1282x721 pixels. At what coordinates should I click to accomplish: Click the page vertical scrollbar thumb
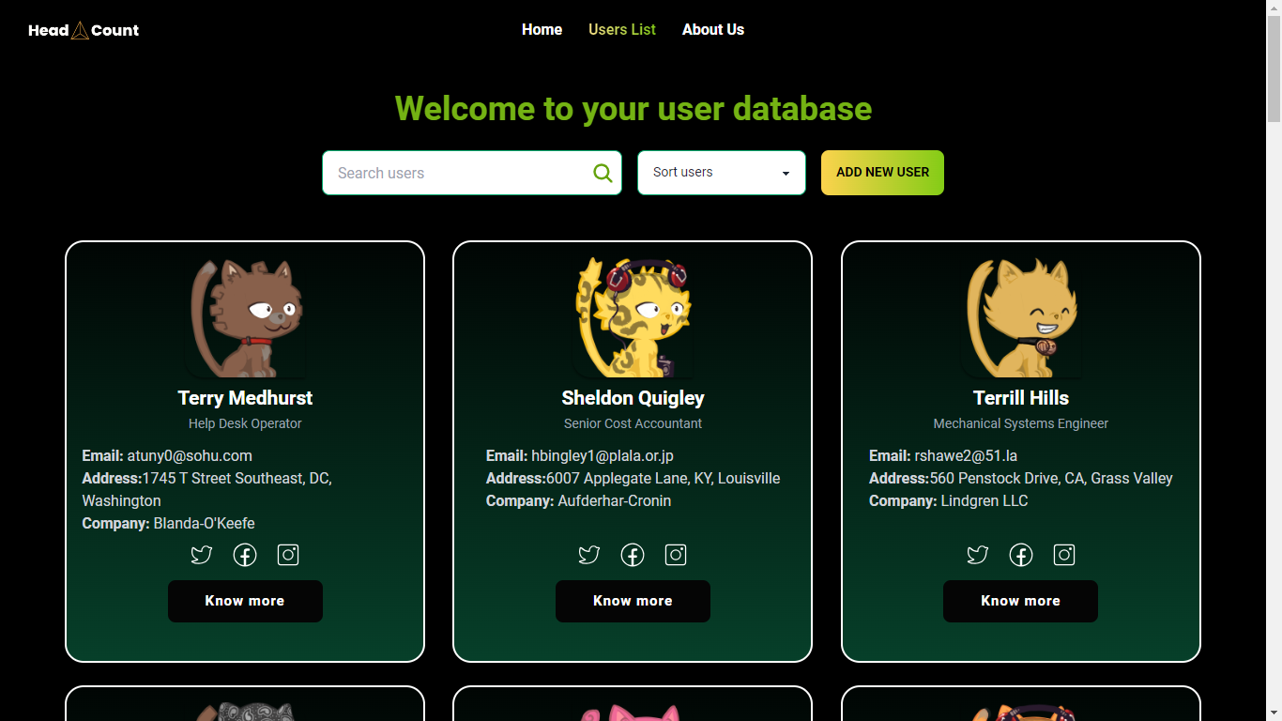[1274, 68]
